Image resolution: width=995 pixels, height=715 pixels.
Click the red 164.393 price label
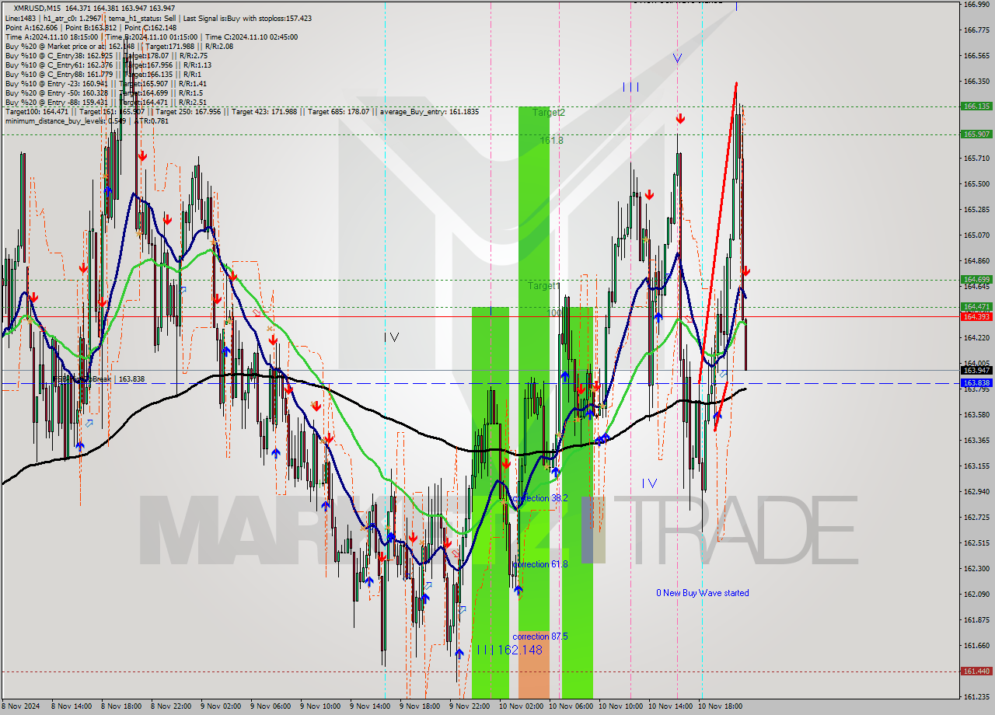coord(976,316)
